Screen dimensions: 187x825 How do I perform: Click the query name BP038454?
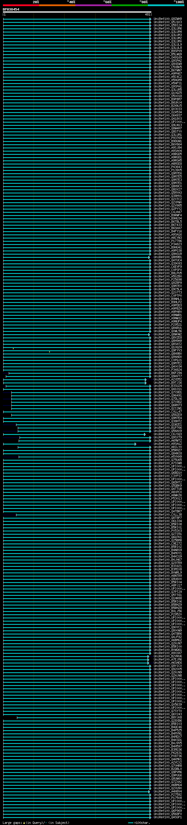[x=11, y=9]
